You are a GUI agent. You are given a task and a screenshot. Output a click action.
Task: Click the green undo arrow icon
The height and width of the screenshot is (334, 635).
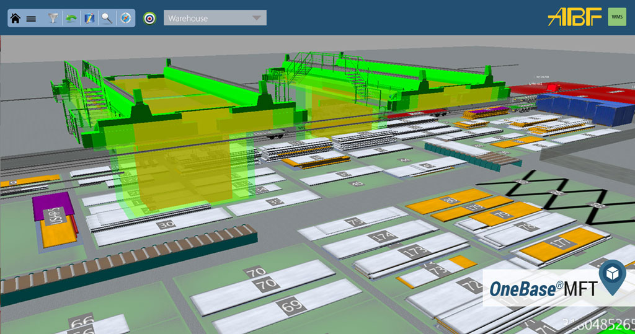coord(72,18)
